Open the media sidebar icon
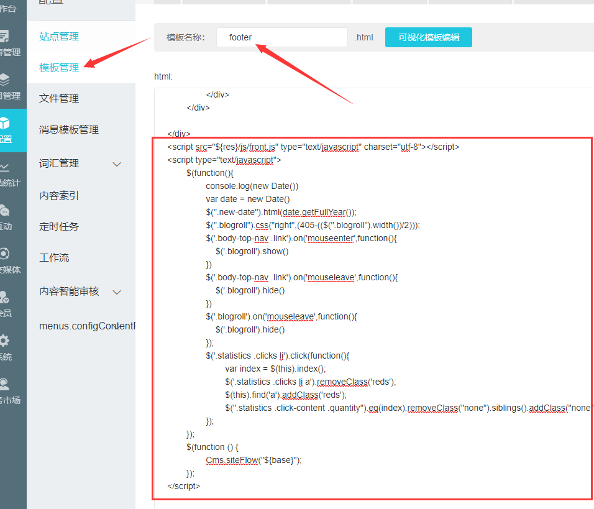 click(4, 254)
